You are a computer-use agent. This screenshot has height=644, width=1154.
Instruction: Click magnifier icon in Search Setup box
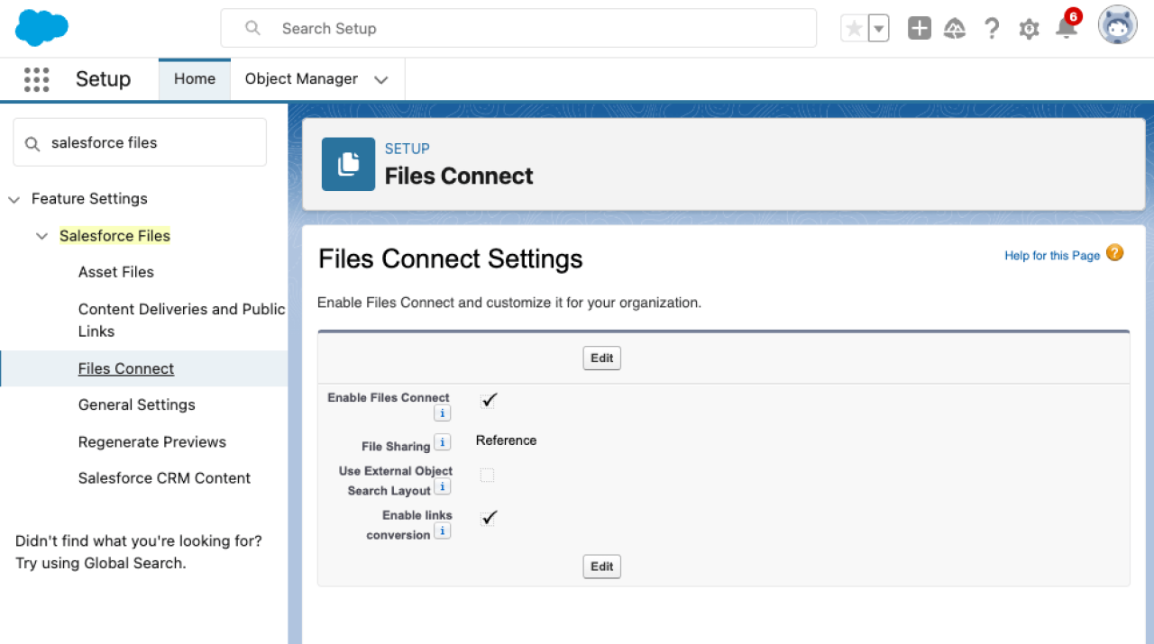coord(253,29)
